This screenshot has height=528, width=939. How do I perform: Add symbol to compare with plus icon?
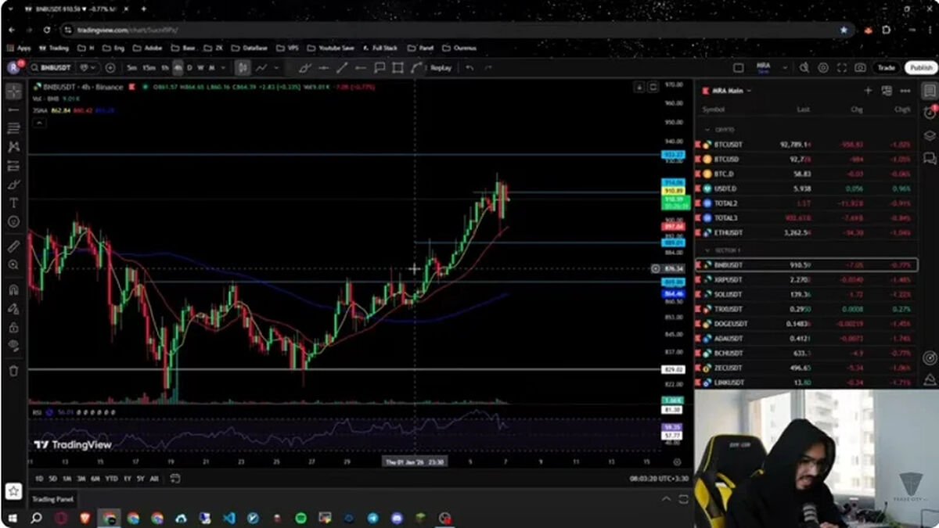pos(110,68)
